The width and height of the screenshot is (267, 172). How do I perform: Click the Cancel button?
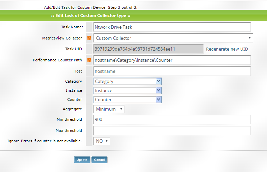[x=100, y=160]
